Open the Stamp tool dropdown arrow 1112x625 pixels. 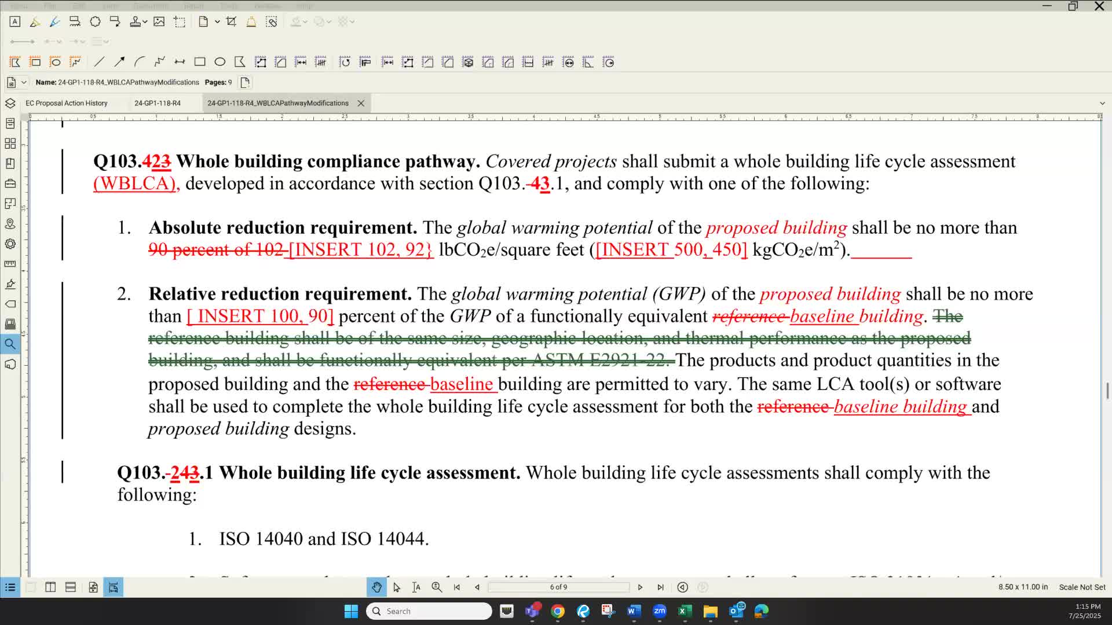click(145, 21)
